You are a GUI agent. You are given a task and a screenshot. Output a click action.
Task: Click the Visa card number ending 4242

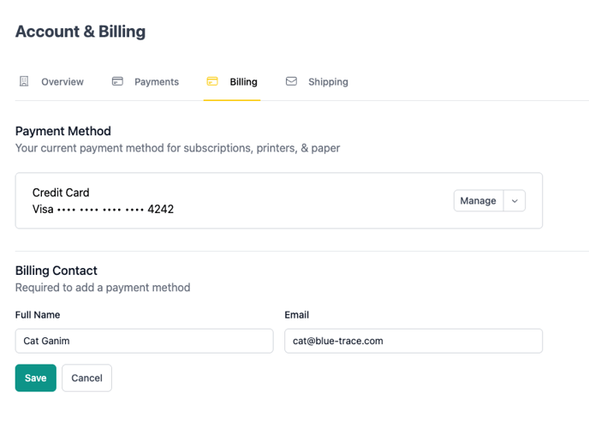pos(103,209)
